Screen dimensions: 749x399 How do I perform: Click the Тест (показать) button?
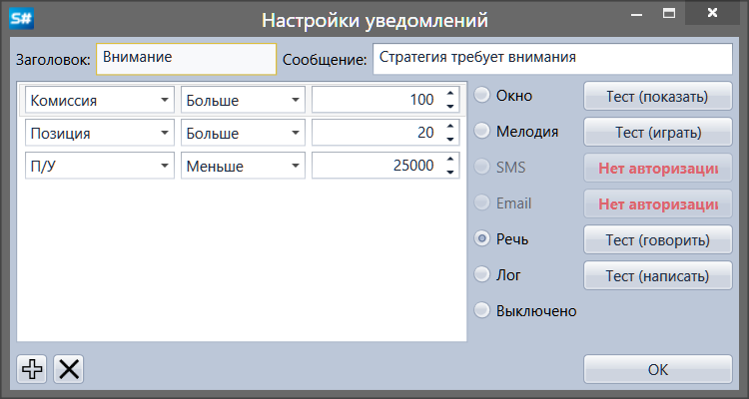[658, 96]
